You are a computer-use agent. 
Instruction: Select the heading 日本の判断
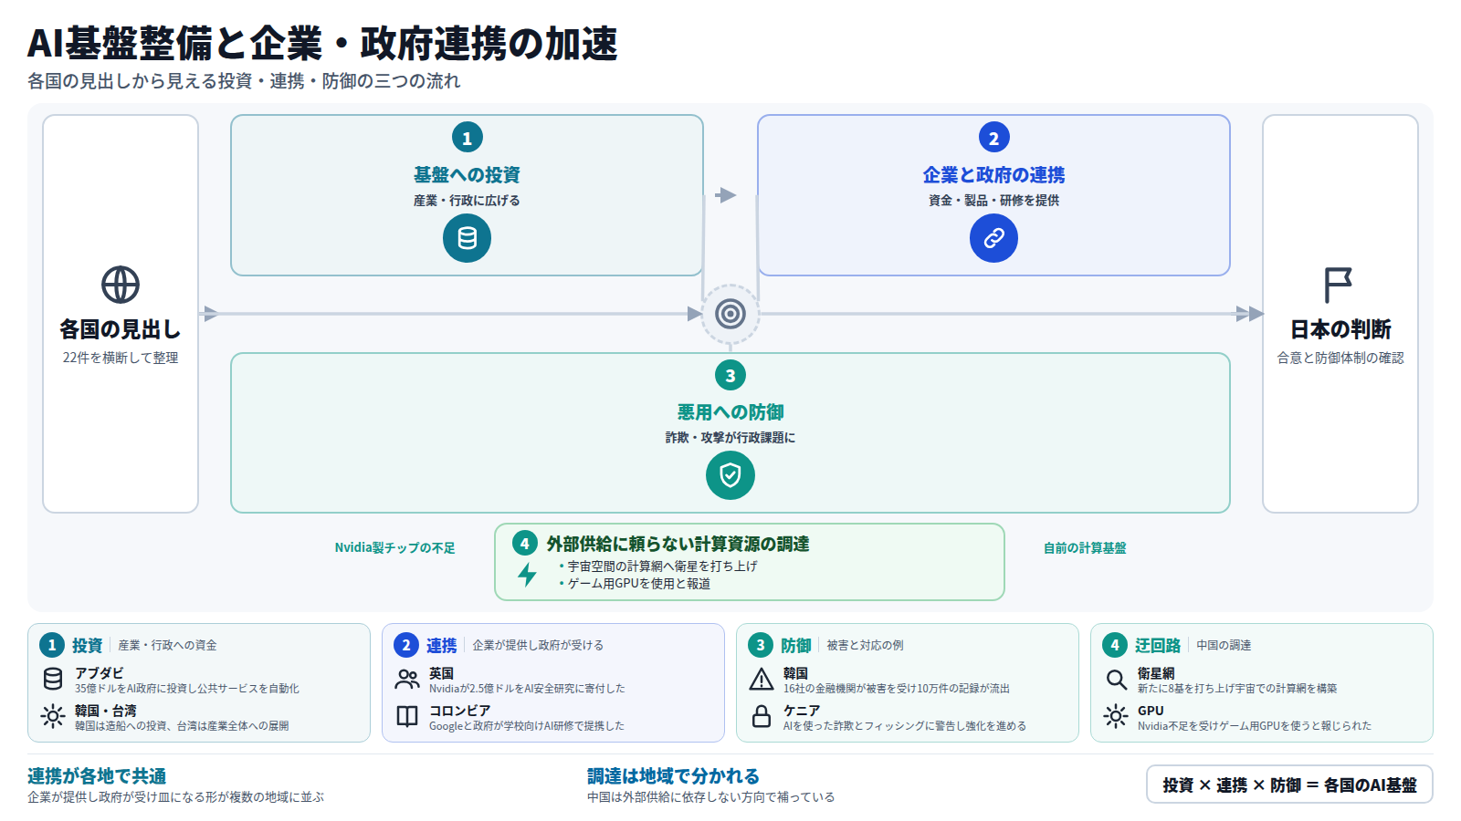[x=1340, y=329]
